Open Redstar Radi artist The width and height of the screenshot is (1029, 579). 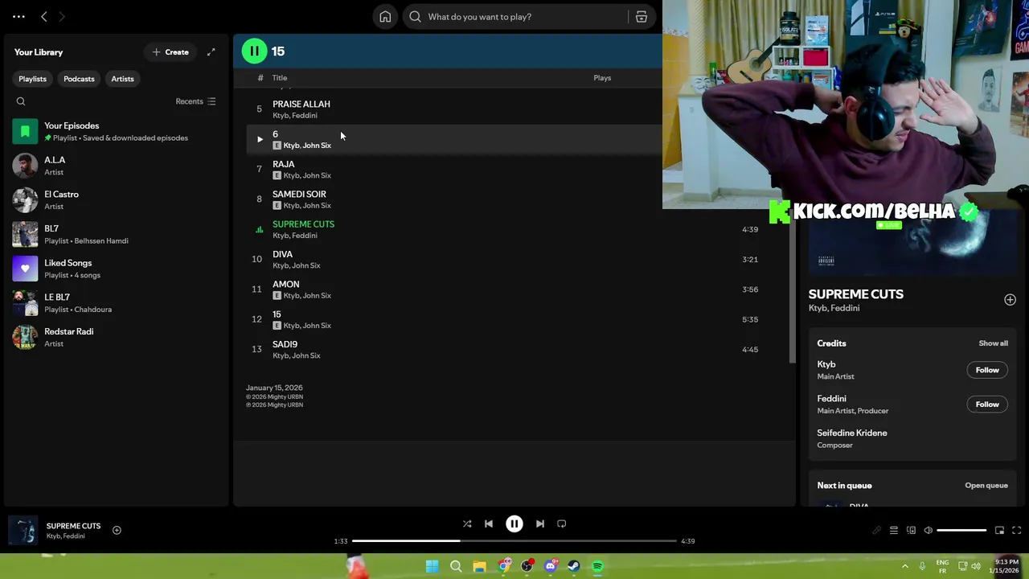(x=117, y=337)
